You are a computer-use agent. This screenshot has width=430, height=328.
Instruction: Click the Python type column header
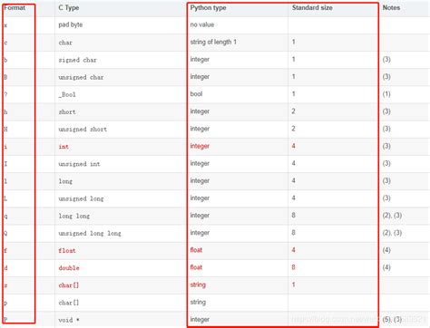click(208, 8)
